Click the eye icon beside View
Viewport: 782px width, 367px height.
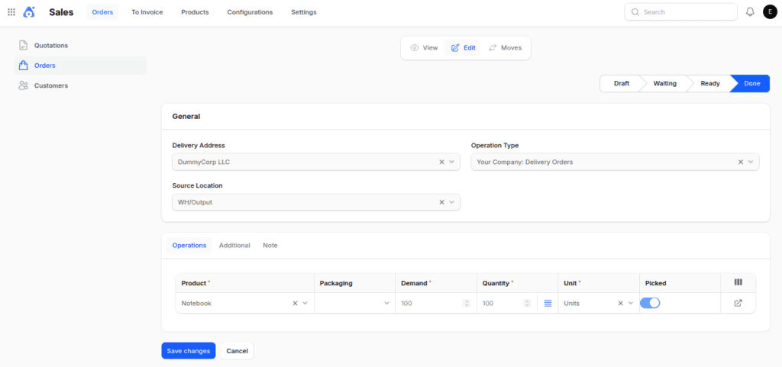(x=414, y=48)
